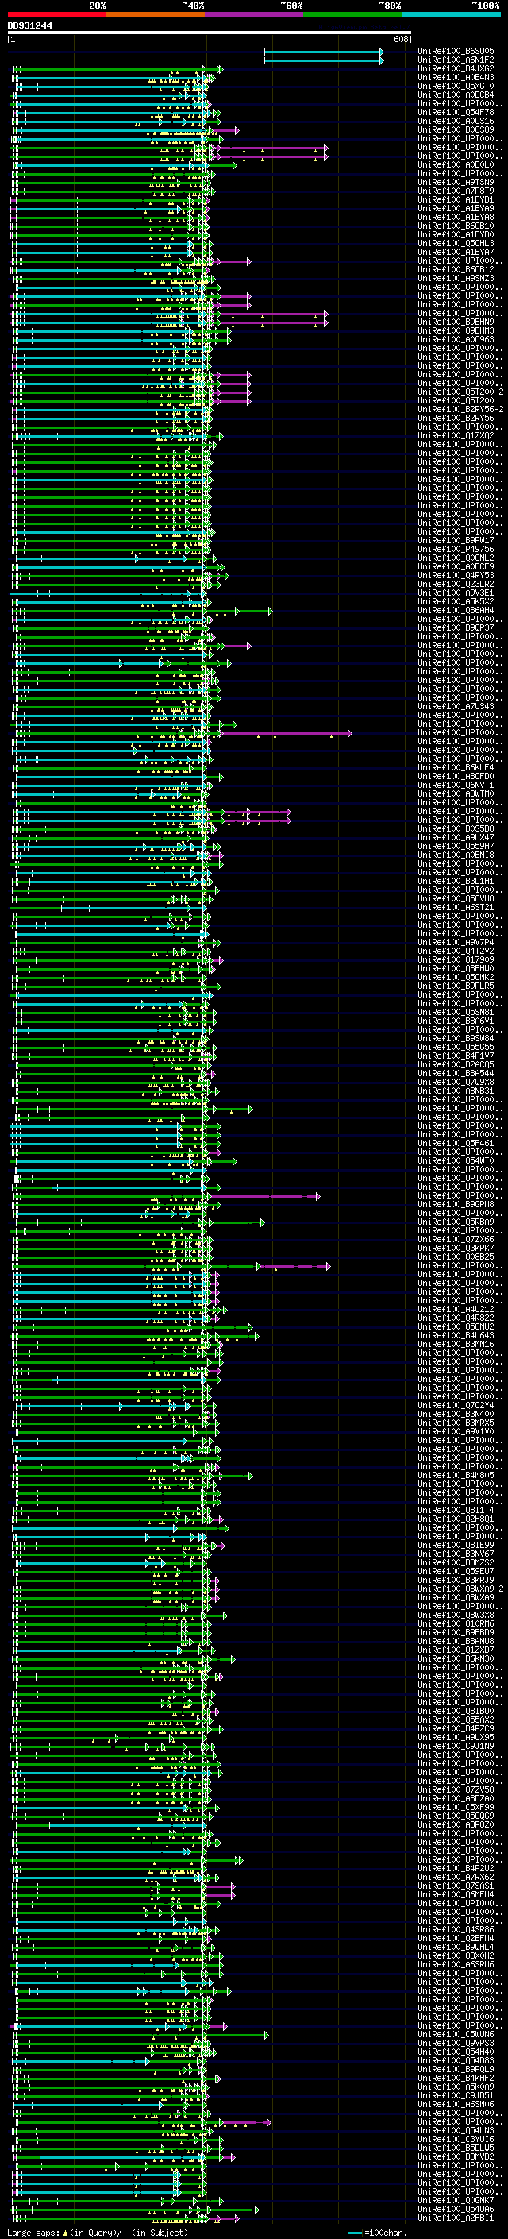Select hit label UniRef100_B9PW17
The width and height of the screenshot is (508, 2239).
pyautogui.click(x=455, y=541)
